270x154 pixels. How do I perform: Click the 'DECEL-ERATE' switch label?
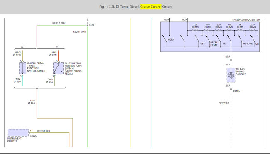(214, 44)
